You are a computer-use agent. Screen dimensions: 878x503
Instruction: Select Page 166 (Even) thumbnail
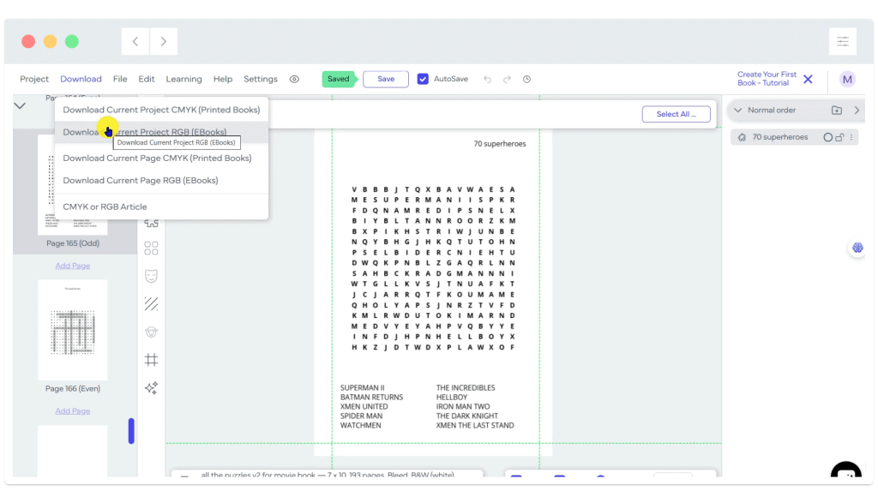tap(72, 330)
